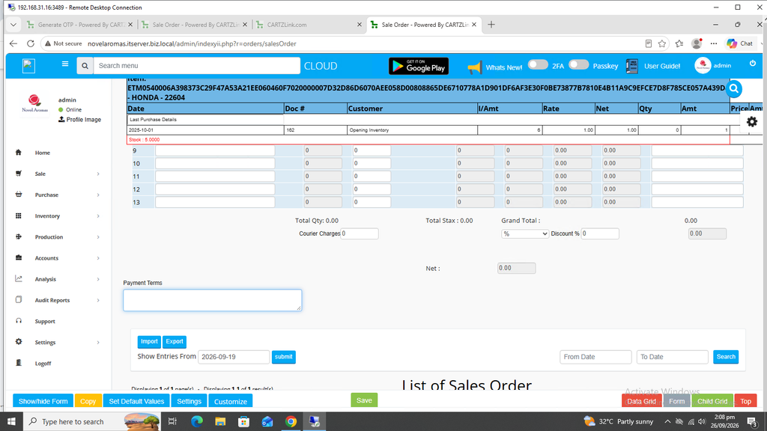767x431 pixels.
Task: Open the discount type % dropdown
Action: click(524, 233)
